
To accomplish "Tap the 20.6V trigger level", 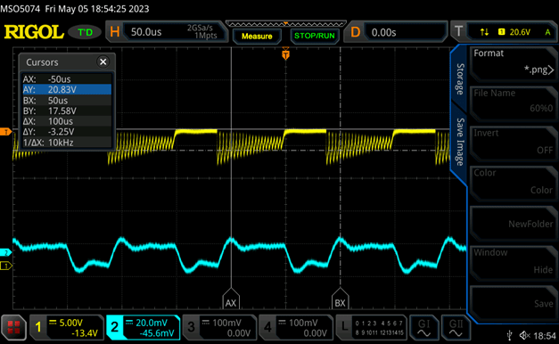I will 520,32.
